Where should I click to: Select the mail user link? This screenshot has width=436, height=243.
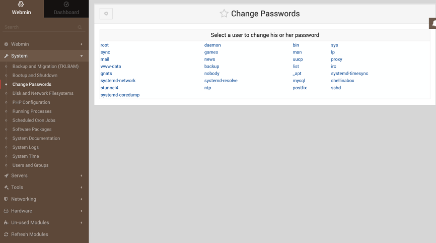[x=105, y=59]
